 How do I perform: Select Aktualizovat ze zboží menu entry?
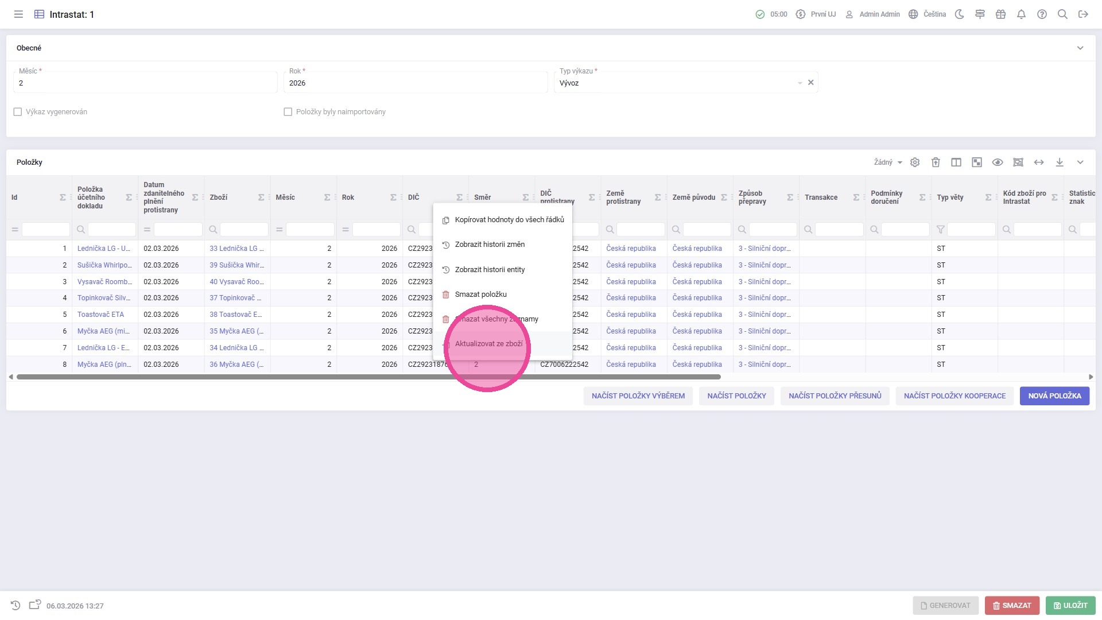(488, 344)
